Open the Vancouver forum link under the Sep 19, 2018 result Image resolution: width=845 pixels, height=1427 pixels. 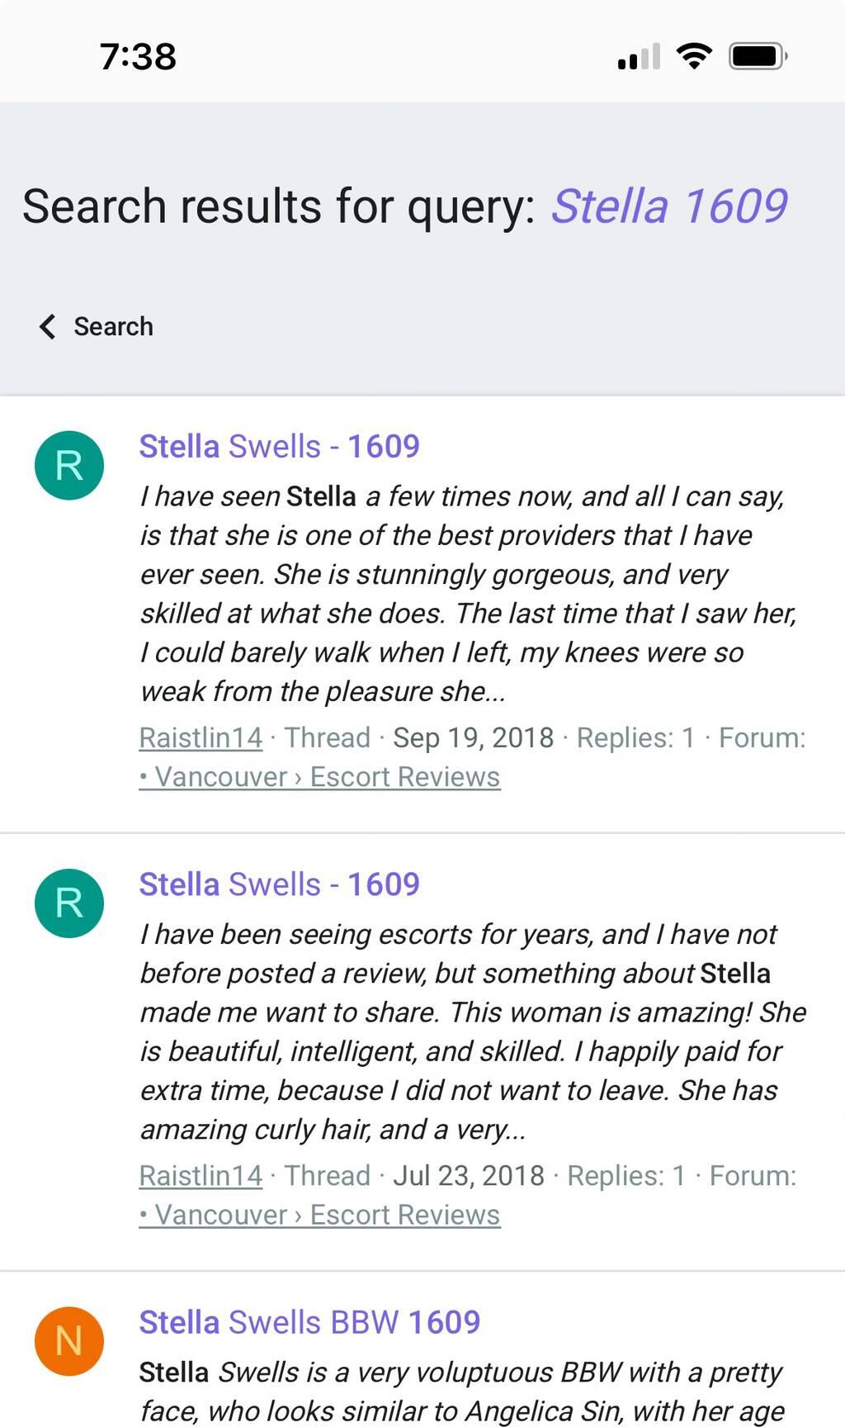pos(319,777)
